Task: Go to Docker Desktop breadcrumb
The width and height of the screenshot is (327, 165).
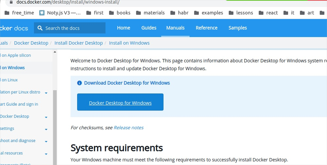Action: pyautogui.click(x=31, y=43)
